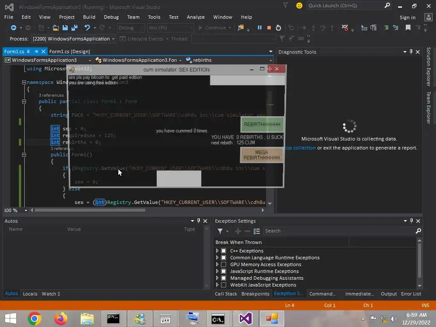This screenshot has height=327, width=436.
Task: Expand Common Language Runtime Exceptions node
Action: pos(217,258)
